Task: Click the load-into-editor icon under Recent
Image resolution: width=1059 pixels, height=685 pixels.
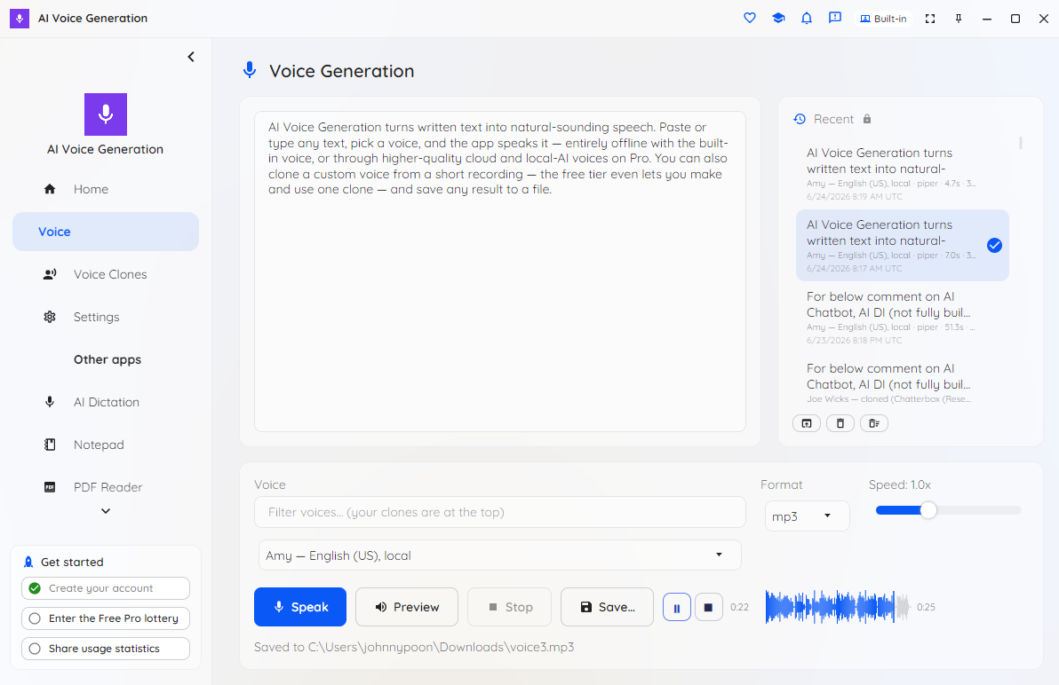Action: (x=807, y=423)
